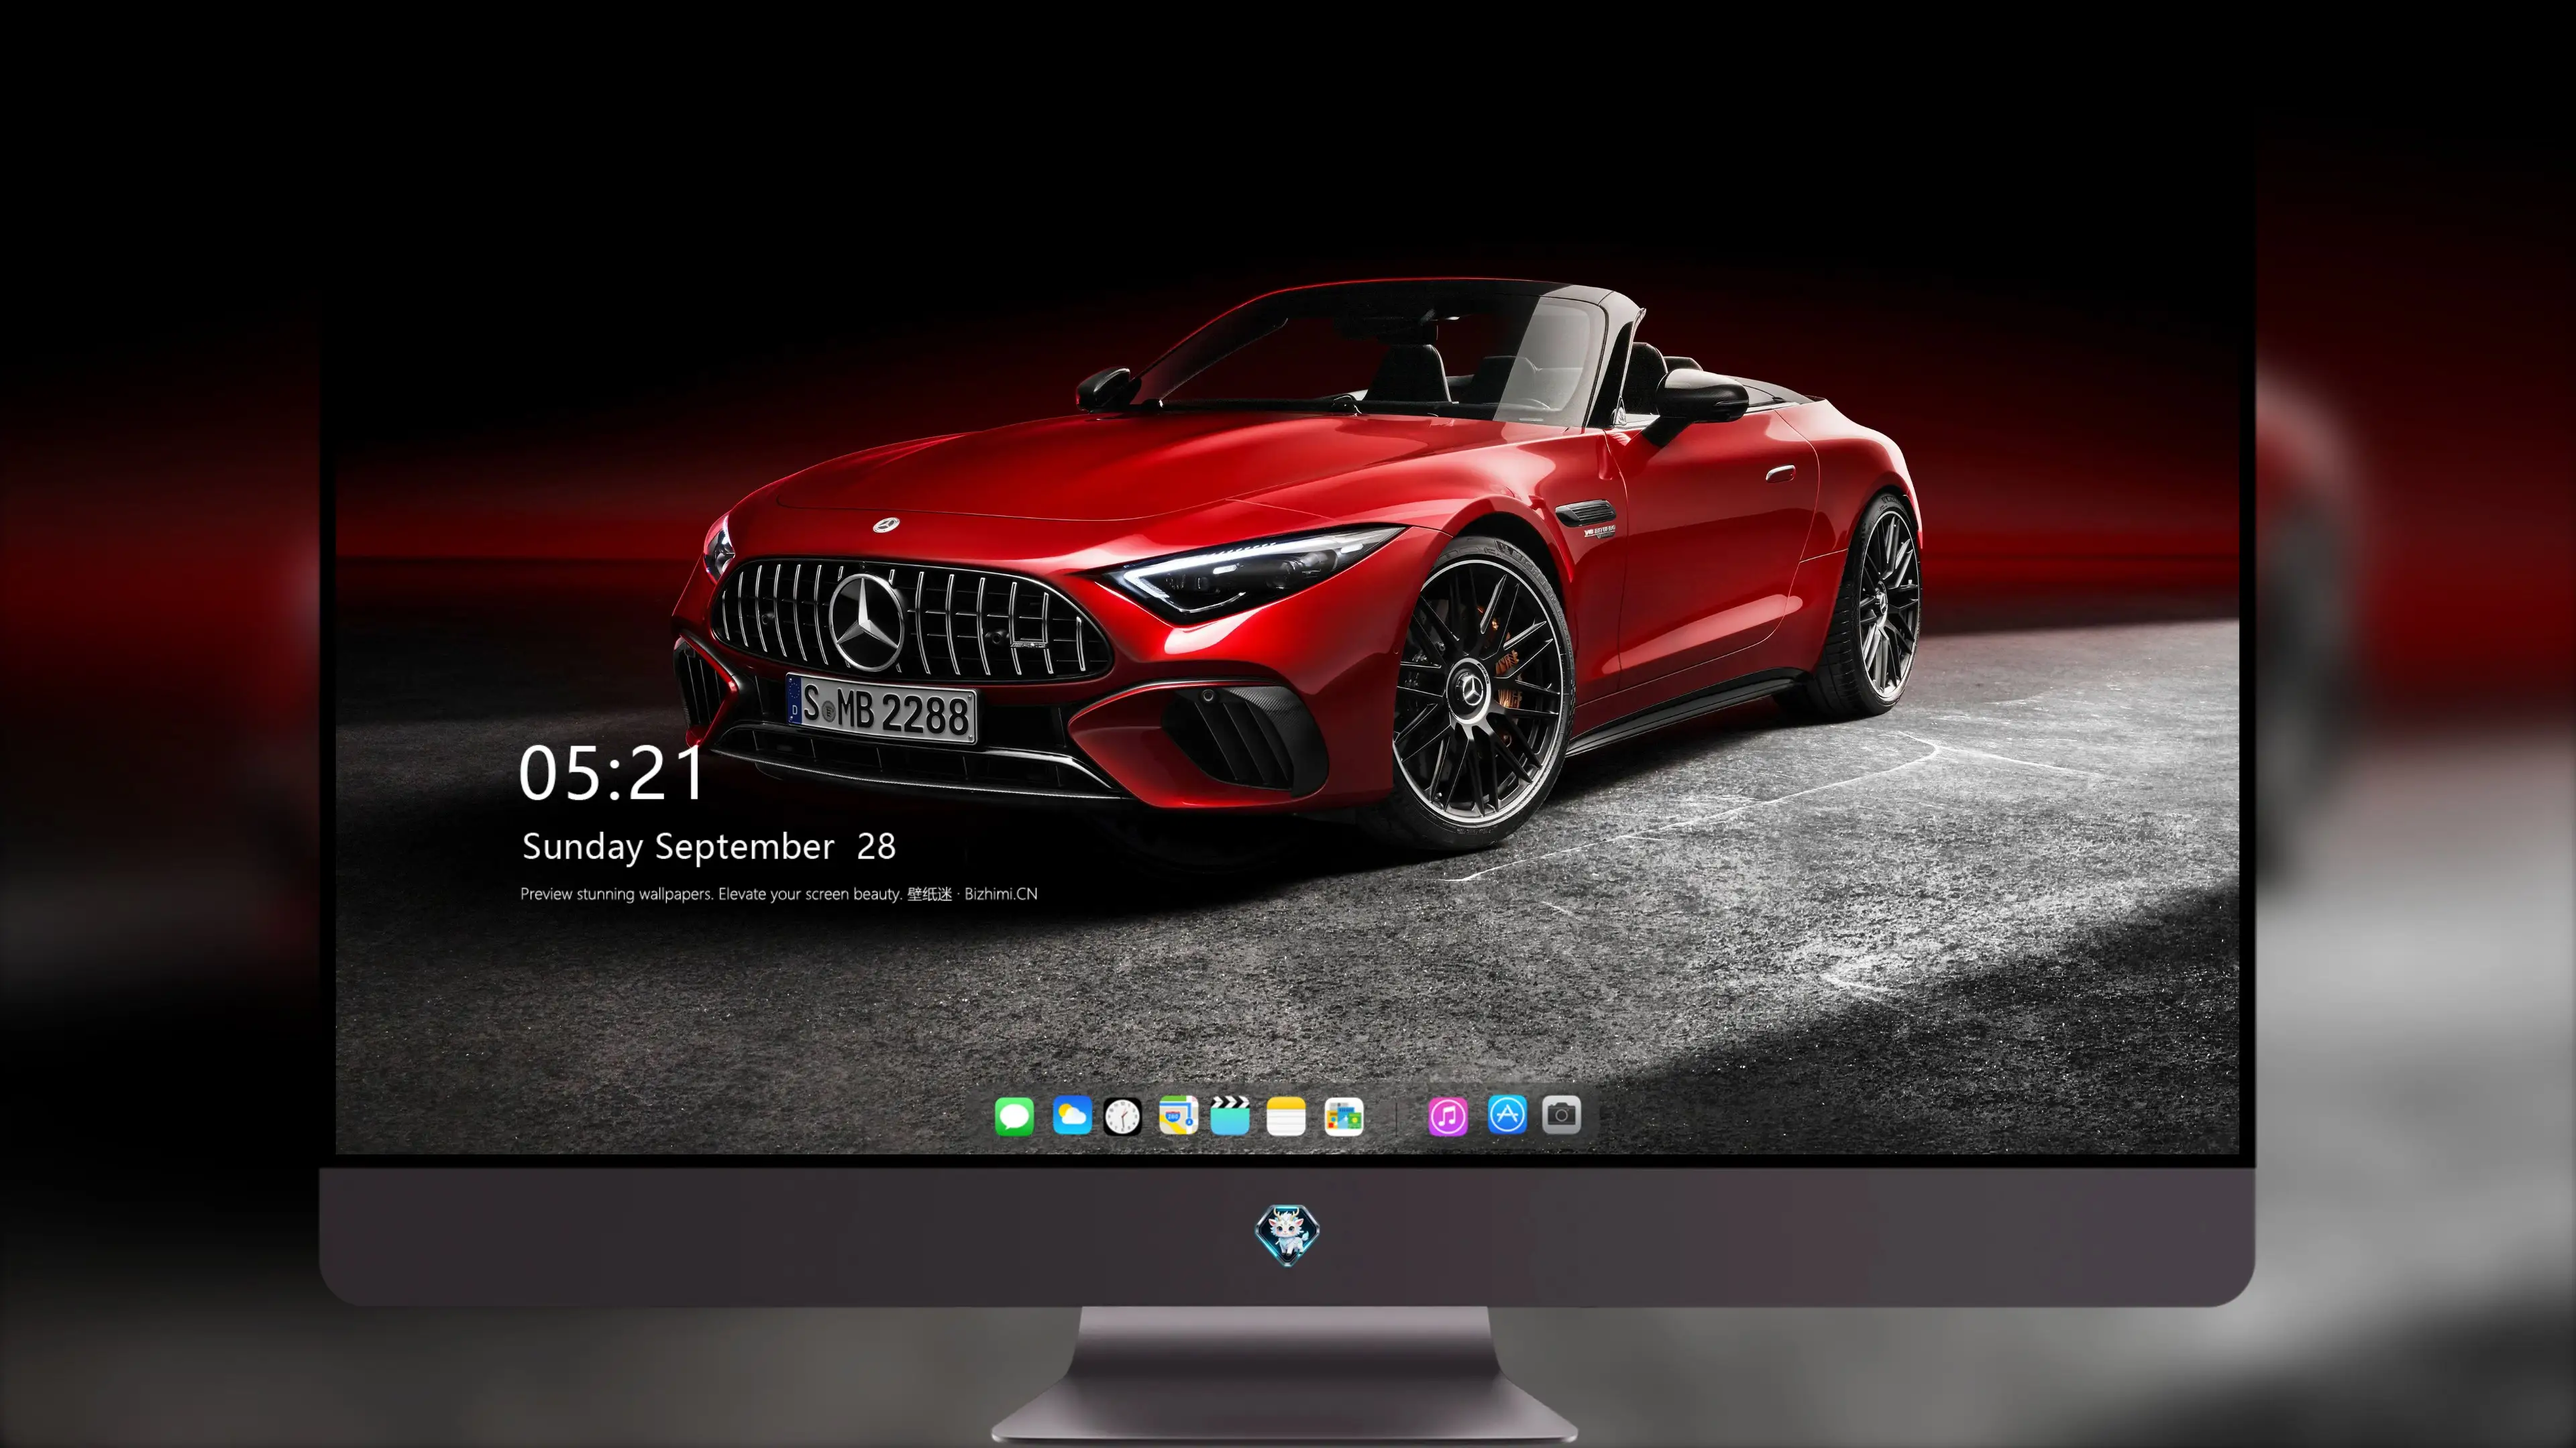Launch the Camera app from the dock
Screen dimensions: 2576x1448
click(x=1561, y=1114)
